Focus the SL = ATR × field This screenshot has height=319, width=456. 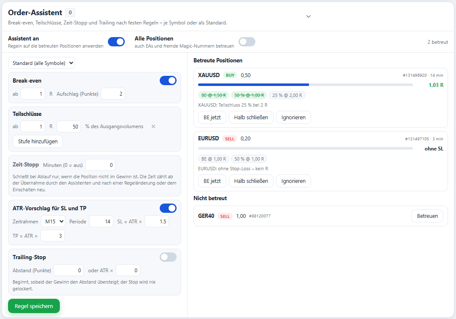(x=157, y=221)
